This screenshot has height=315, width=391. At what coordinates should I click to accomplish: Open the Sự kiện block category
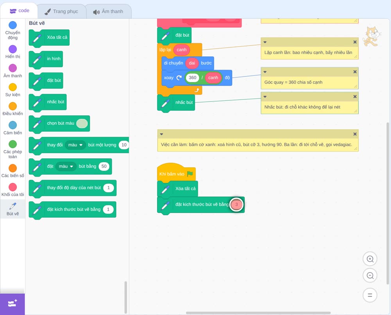coord(13,90)
